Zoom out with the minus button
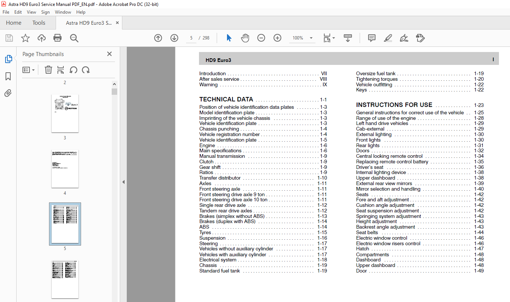The width and height of the screenshot is (510, 302). tap(261, 38)
